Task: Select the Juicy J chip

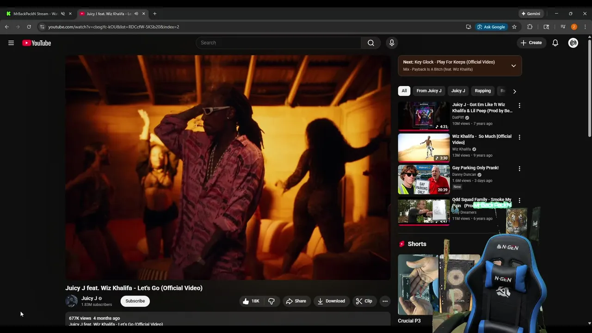Action: (x=458, y=91)
